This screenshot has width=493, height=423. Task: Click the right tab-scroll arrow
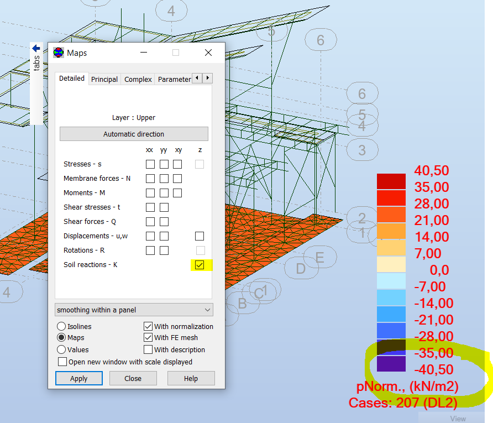[x=207, y=78]
